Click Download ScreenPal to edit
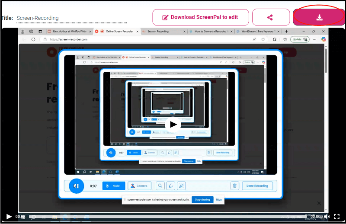Viewport: 346px width, 224px height. click(201, 17)
